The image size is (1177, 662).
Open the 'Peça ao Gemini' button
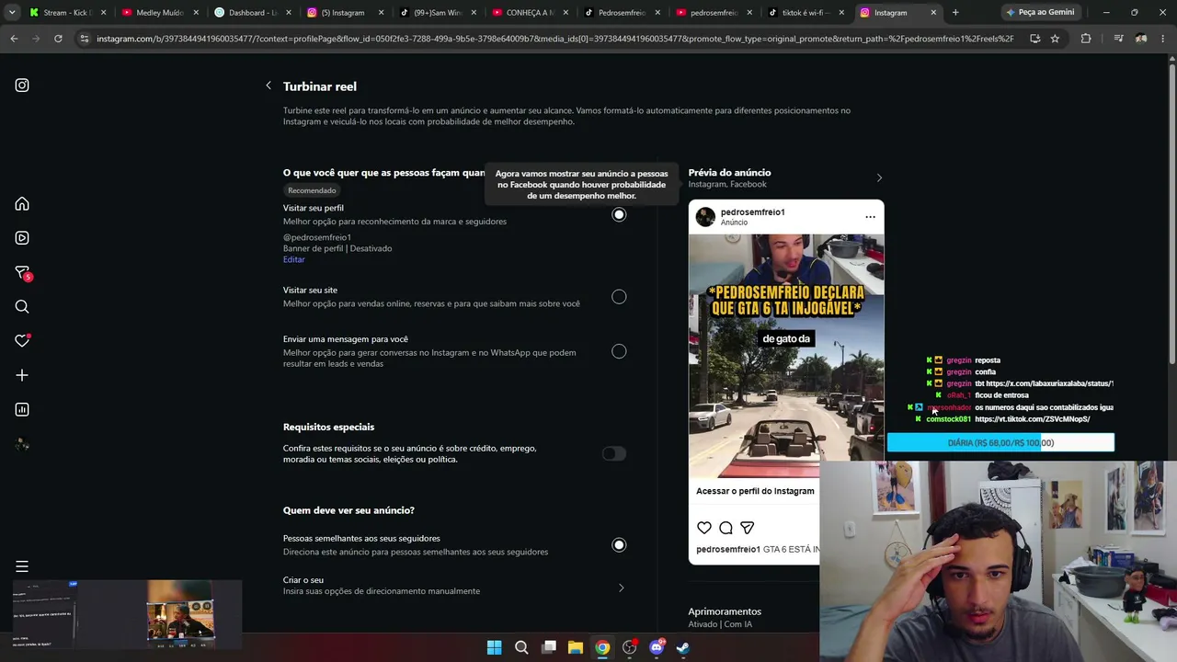tap(1040, 13)
